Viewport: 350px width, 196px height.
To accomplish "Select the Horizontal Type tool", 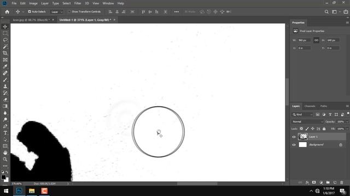I will click(5, 133).
